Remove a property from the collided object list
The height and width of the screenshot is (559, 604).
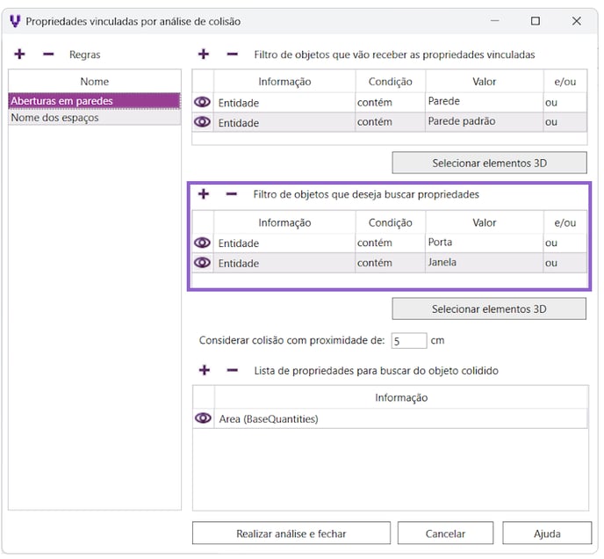point(232,370)
